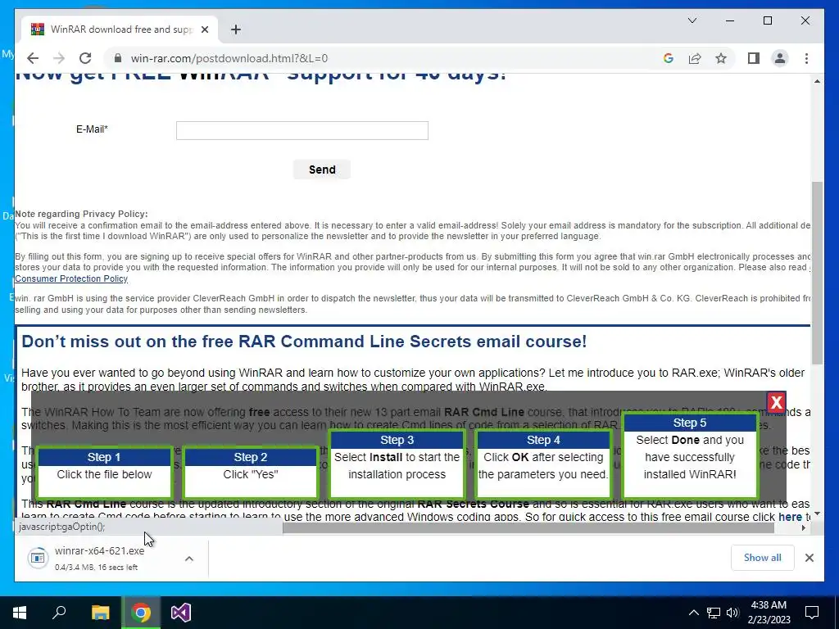Open Visual Studio from taskbar
Image resolution: width=839 pixels, height=629 pixels.
[x=181, y=613]
